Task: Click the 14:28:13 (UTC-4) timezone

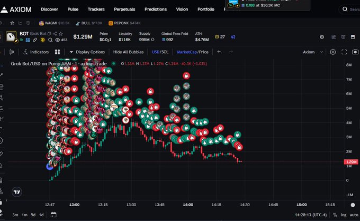Action: pos(311,215)
